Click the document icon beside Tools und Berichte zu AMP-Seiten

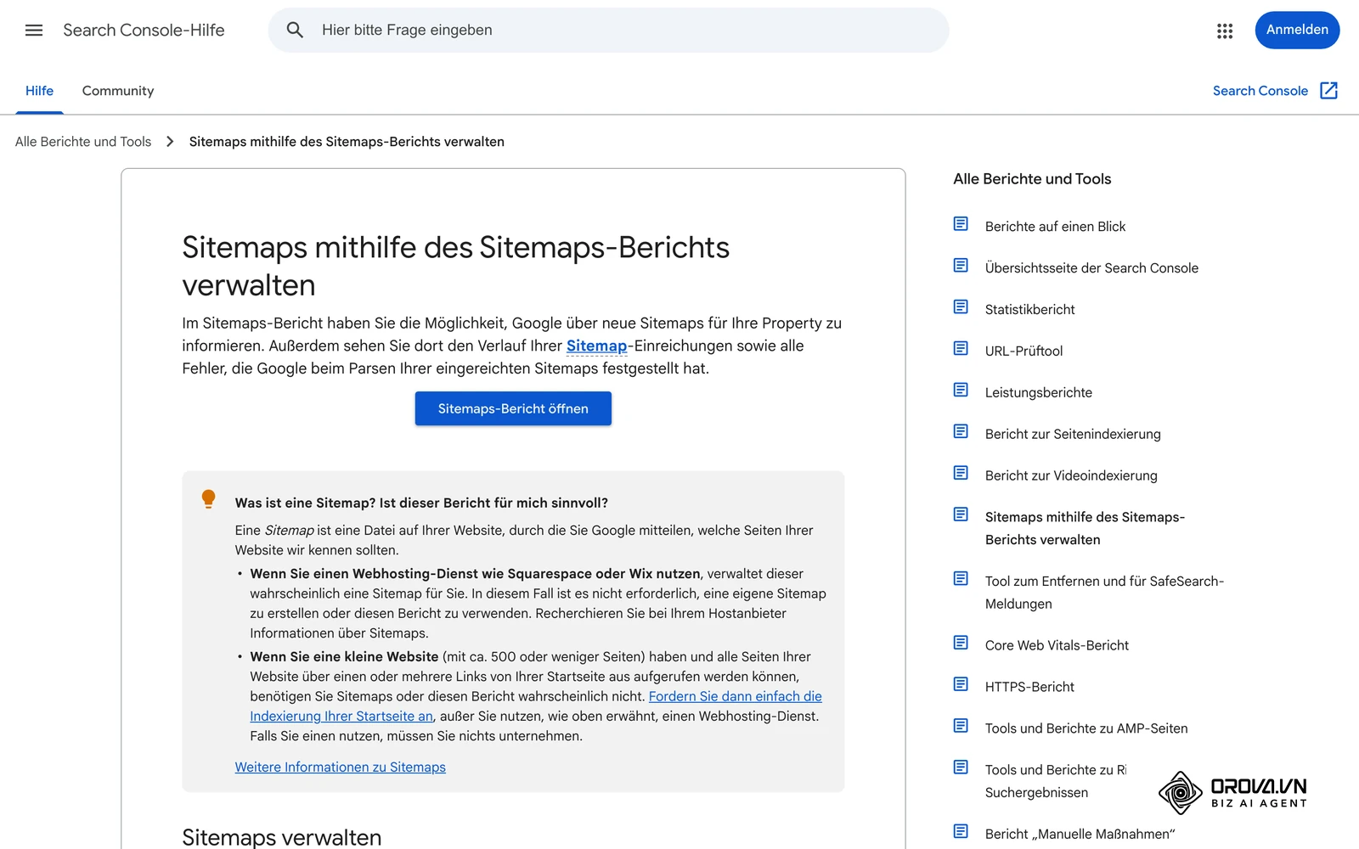pyautogui.click(x=961, y=727)
